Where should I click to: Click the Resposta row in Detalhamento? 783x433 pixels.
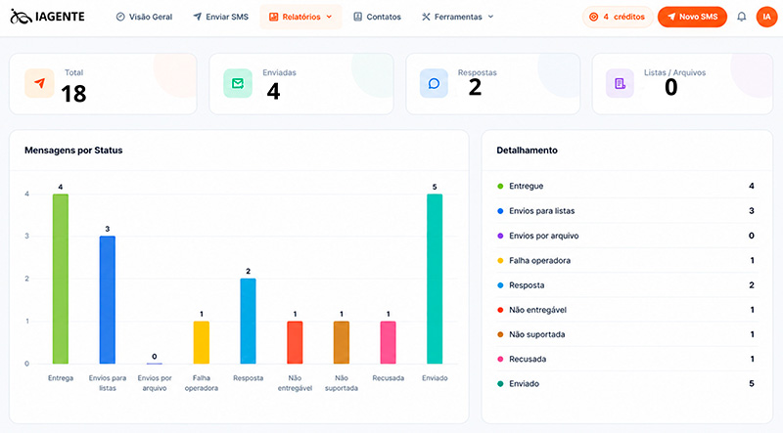625,285
